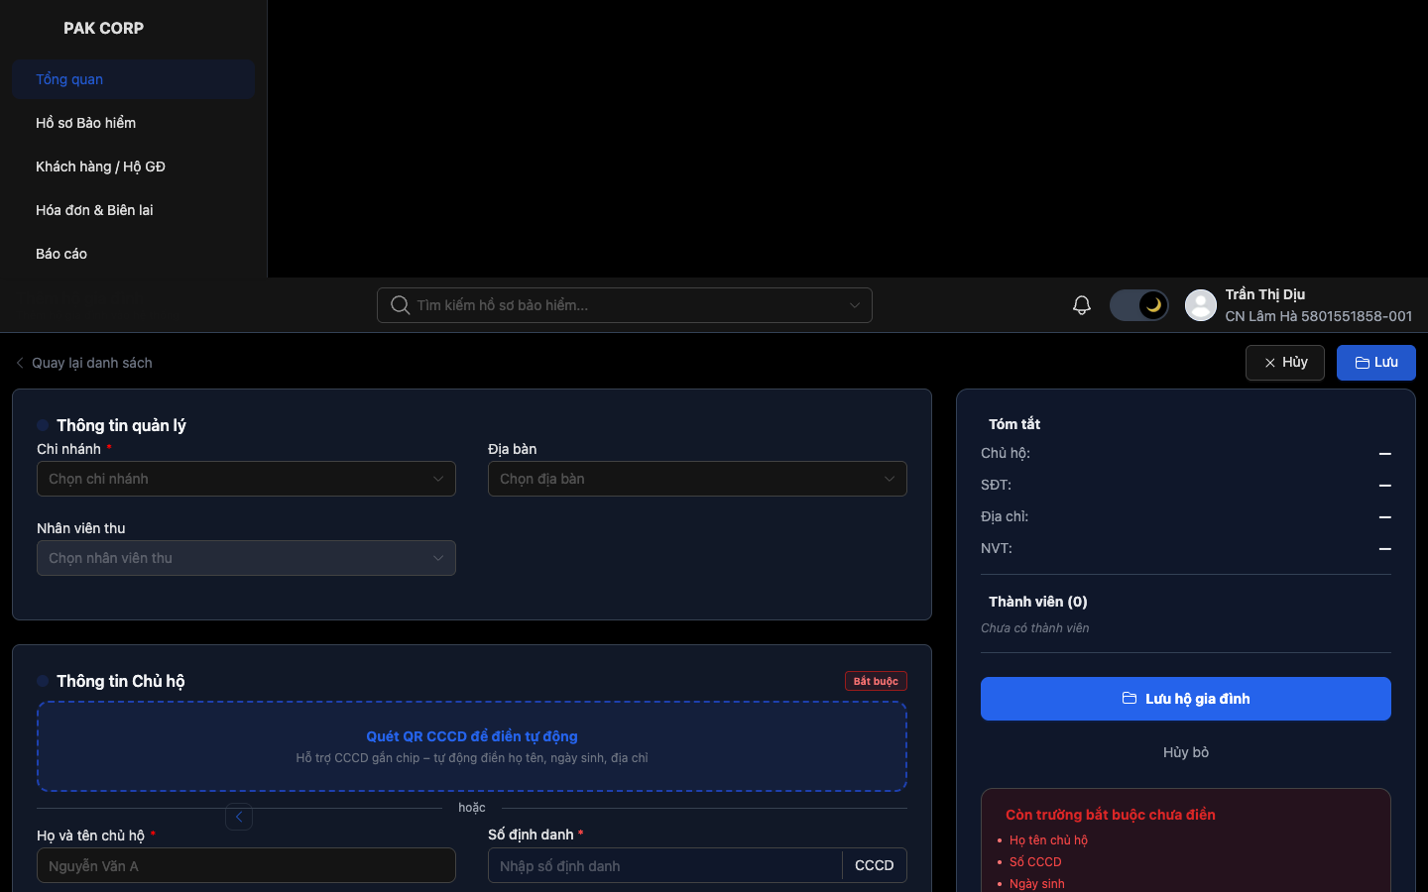Open Hồ sơ Bảo hiểm menu item
Image resolution: width=1428 pixels, height=892 pixels.
click(134, 123)
